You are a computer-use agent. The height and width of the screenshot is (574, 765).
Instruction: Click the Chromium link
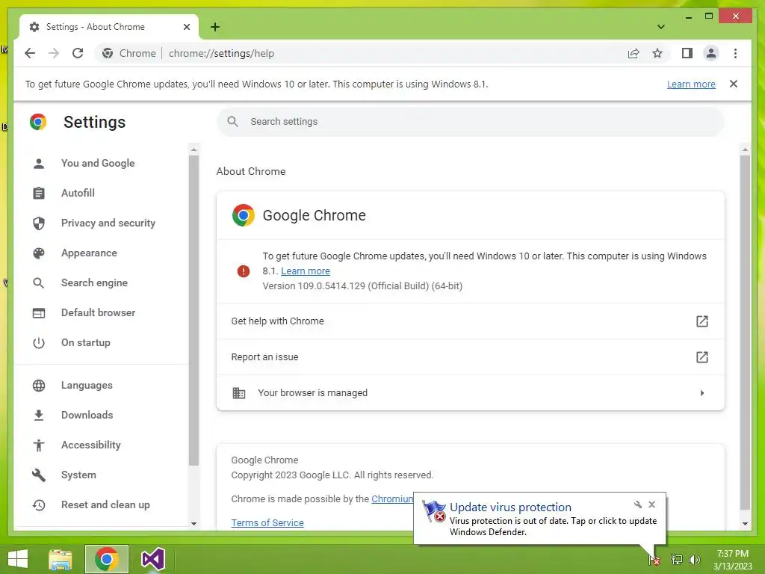392,499
